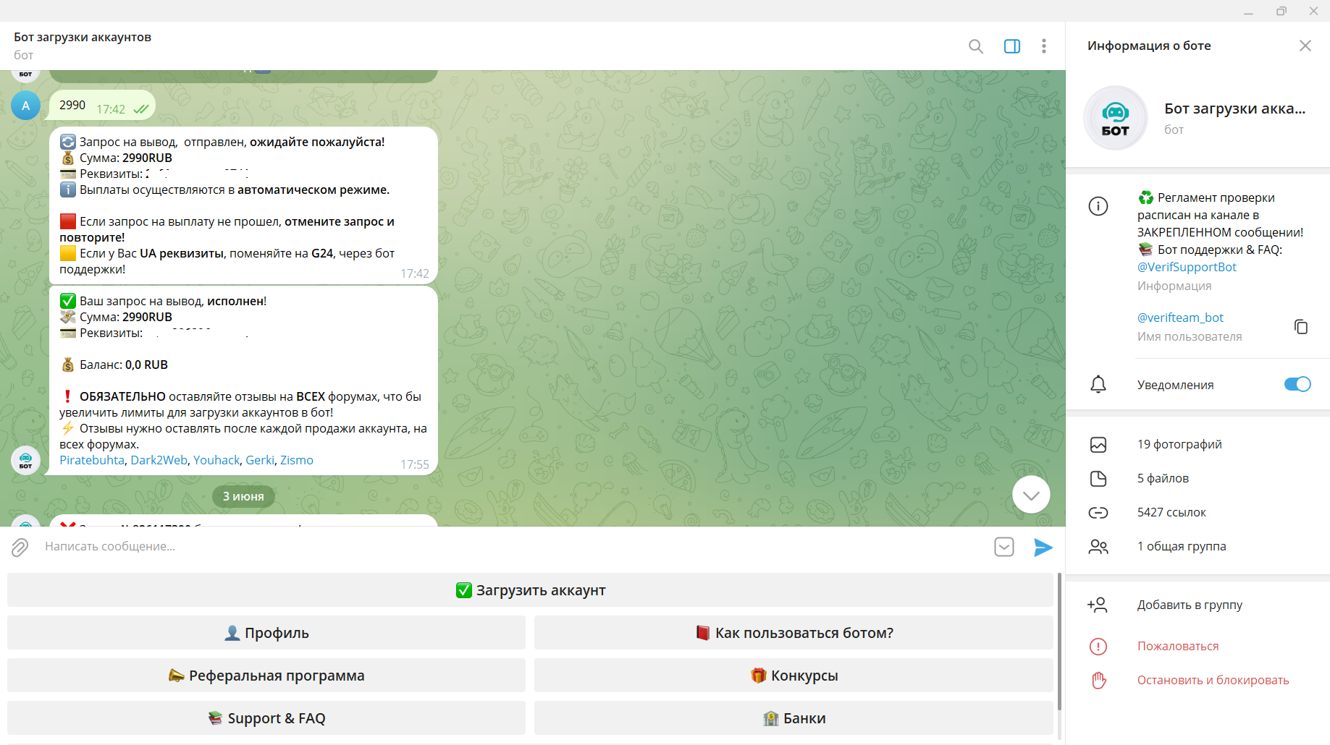This screenshot has height=745, width=1330.
Task: Click the message input field
Action: tap(507, 547)
